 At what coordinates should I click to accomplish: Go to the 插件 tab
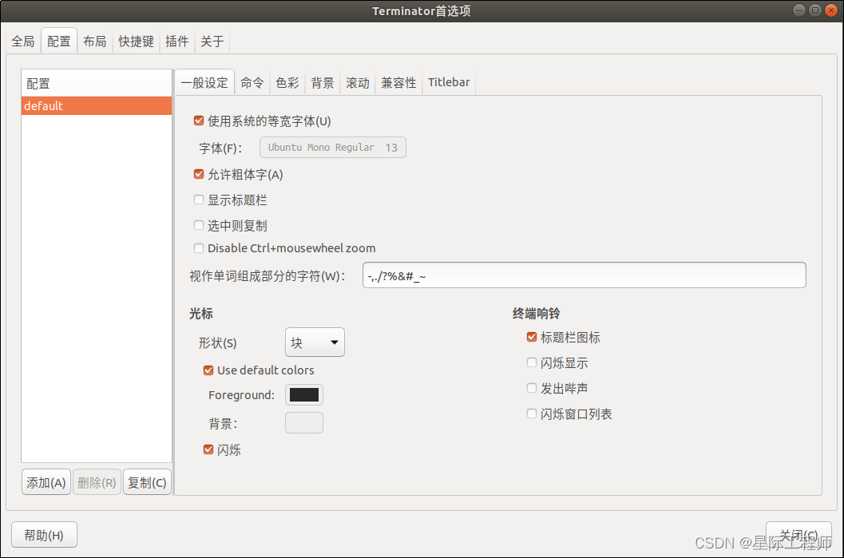[177, 42]
